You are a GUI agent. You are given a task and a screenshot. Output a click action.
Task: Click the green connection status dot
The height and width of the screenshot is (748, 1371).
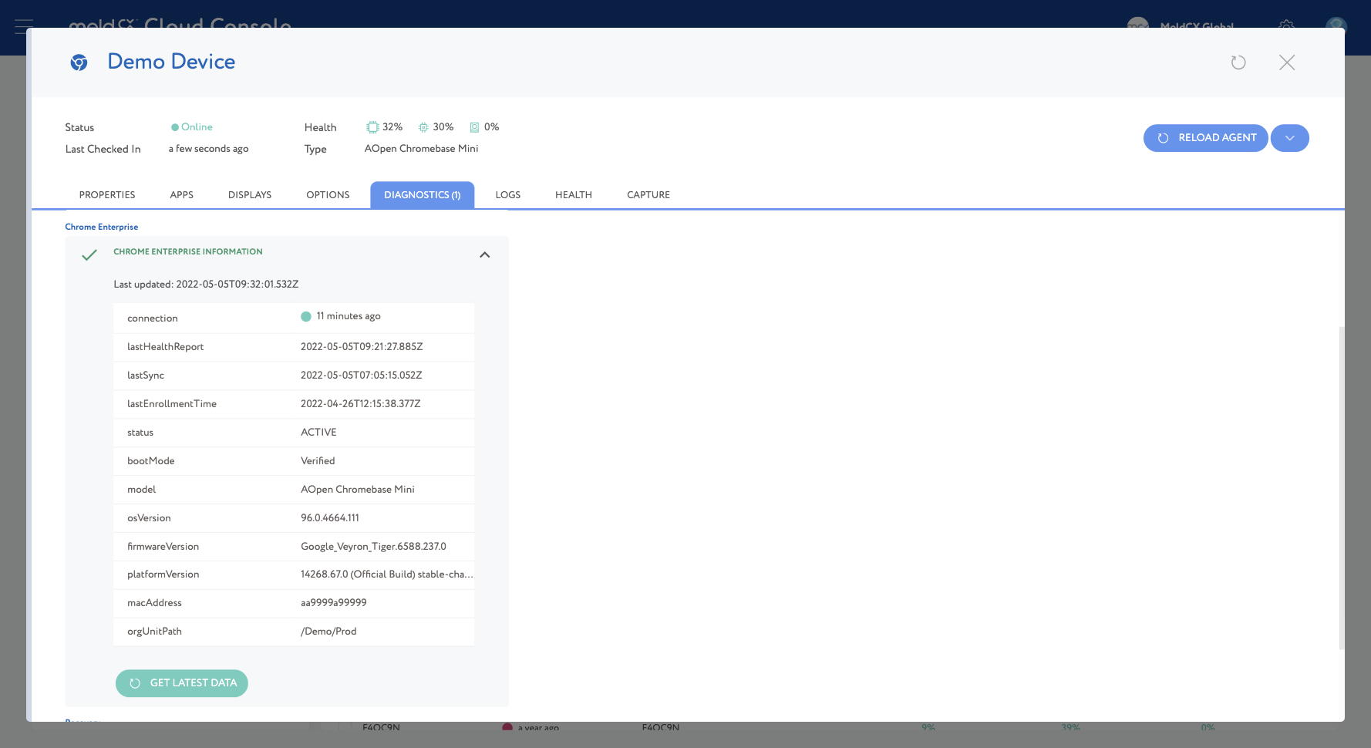coord(306,316)
